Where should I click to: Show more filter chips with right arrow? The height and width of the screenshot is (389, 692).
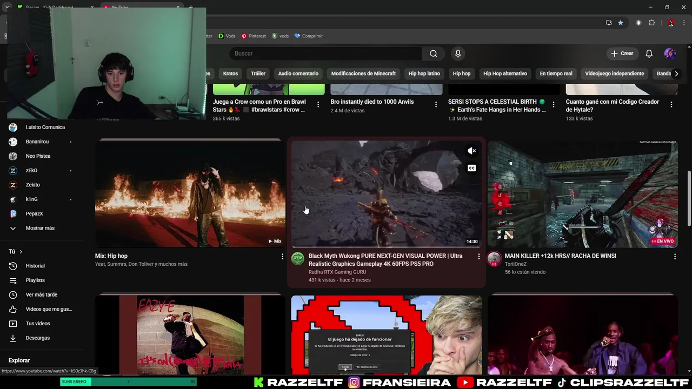(x=676, y=73)
